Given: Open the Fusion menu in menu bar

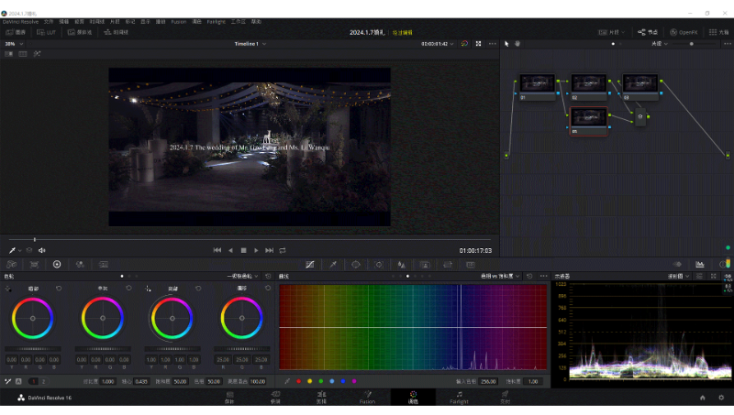Looking at the screenshot, I should click(178, 21).
